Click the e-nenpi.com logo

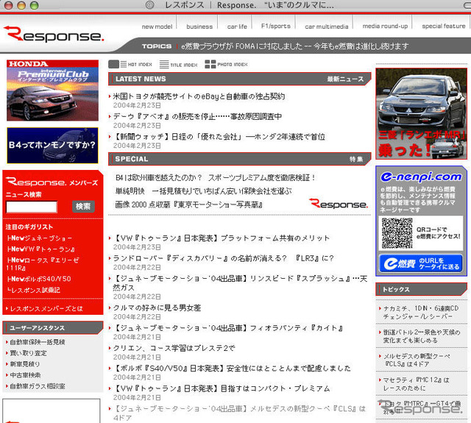[x=421, y=177]
